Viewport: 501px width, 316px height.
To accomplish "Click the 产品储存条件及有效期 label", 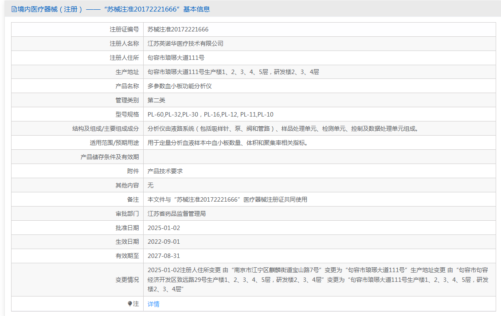I will [x=110, y=157].
